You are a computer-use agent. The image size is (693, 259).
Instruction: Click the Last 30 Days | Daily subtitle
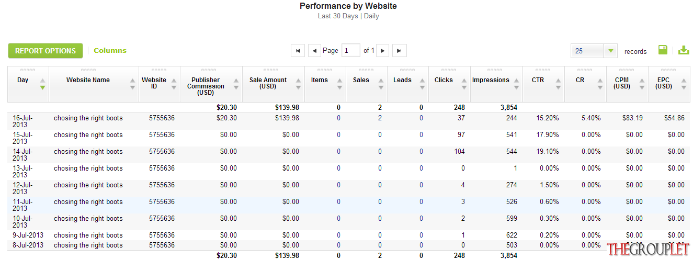(348, 16)
